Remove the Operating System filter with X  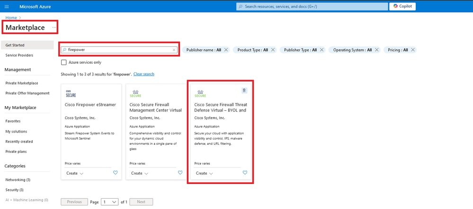[377, 50]
